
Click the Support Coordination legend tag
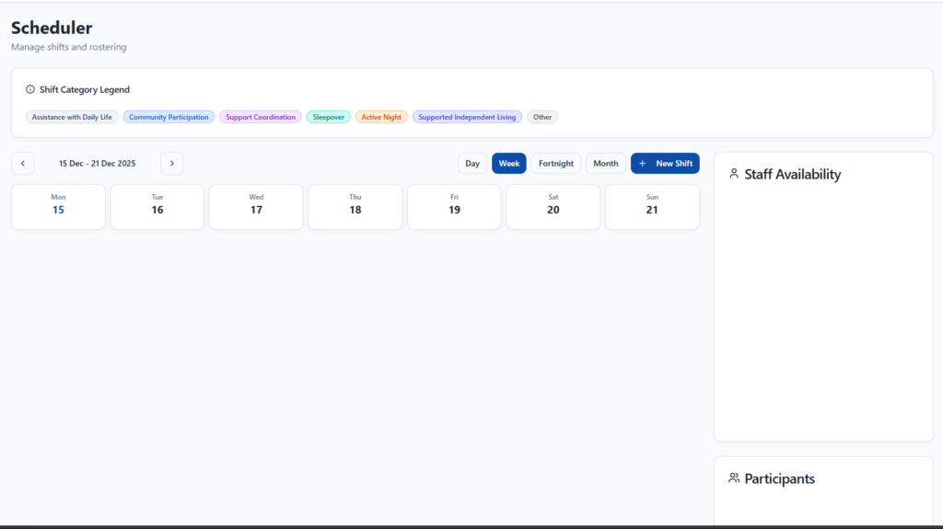(261, 118)
